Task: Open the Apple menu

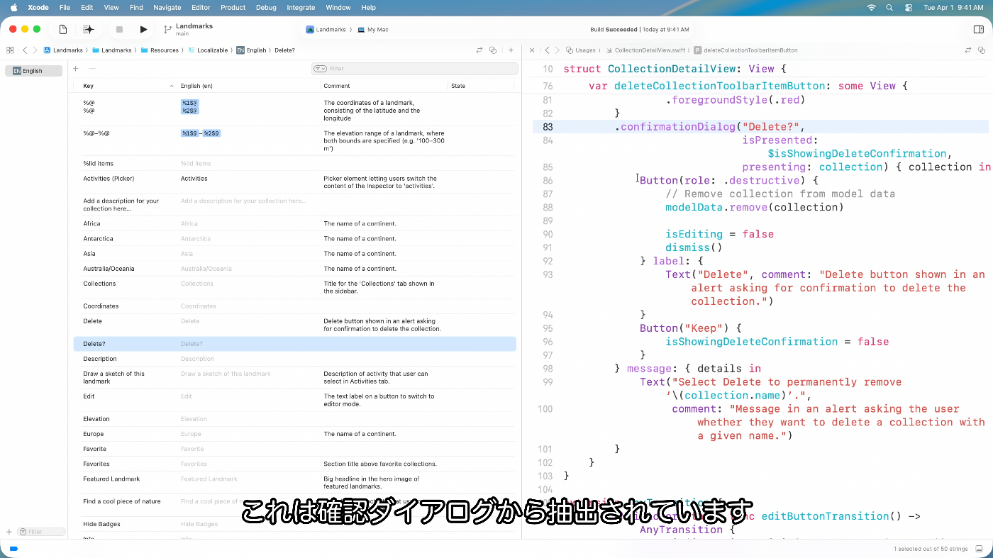Action: pyautogui.click(x=13, y=7)
